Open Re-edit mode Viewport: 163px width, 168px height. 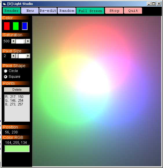pos(48,11)
